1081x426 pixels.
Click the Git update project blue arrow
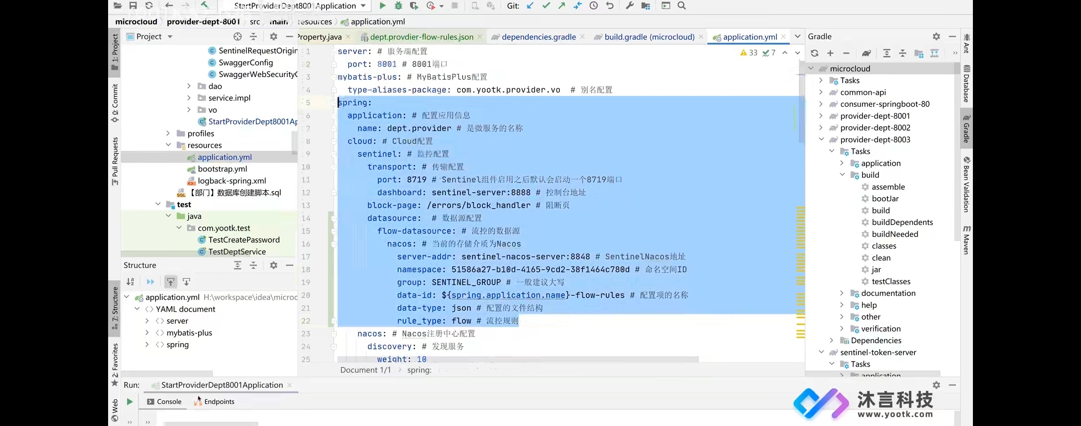pos(531,6)
